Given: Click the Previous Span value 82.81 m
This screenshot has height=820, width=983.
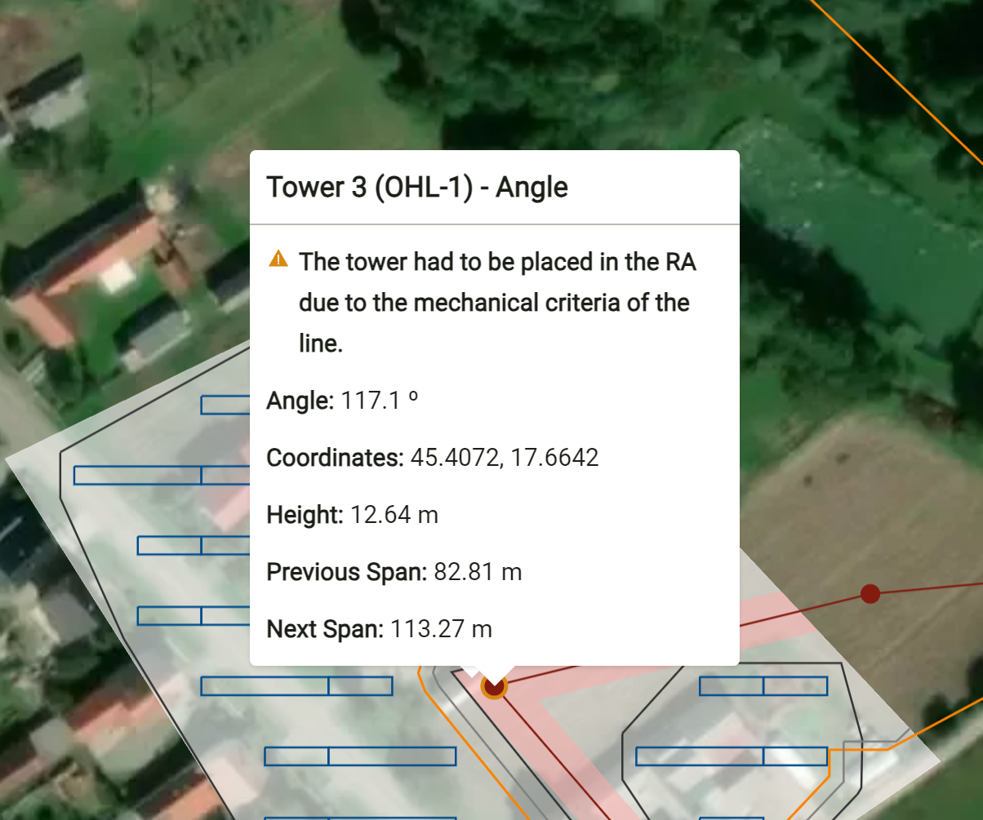Looking at the screenshot, I should click(x=478, y=572).
